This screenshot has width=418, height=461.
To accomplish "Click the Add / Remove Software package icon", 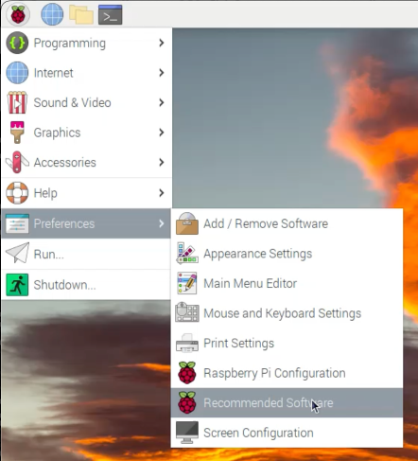I will point(187,223).
